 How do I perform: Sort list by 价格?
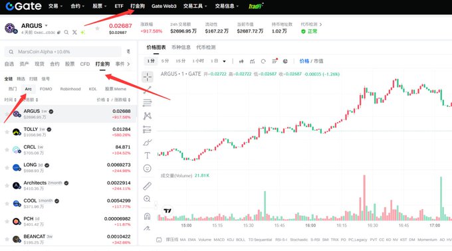pyautogui.click(x=103, y=100)
